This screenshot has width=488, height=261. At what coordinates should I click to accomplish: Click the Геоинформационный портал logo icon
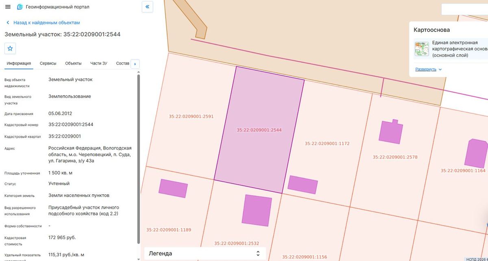20,7
